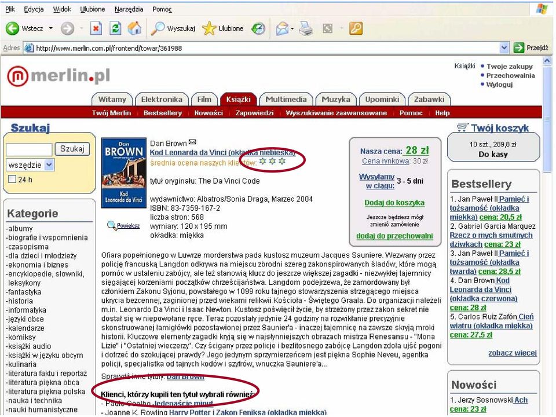Viewport: 556px width, 417px height.
Task: Click the Wstecz back arrow icon
Action: (x=12, y=28)
